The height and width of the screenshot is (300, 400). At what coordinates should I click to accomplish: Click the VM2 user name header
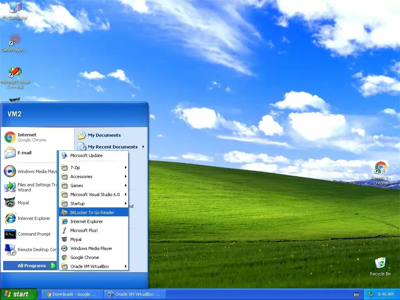(14, 114)
